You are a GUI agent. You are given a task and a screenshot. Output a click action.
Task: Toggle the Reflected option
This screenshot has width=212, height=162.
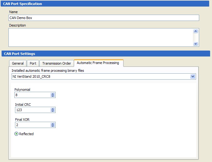click(x=17, y=134)
